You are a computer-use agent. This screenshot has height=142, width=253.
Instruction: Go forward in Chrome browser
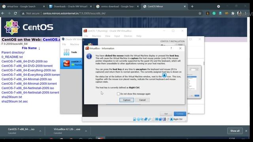tap(9, 13)
